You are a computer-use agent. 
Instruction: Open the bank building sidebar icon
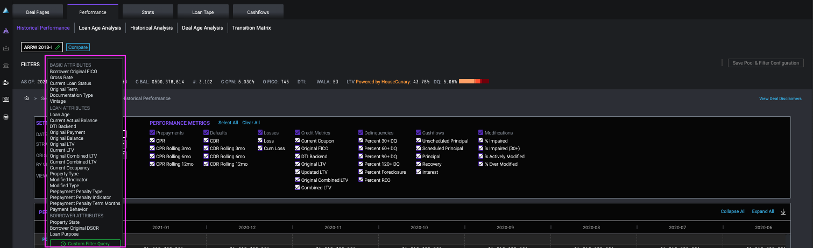click(x=6, y=65)
